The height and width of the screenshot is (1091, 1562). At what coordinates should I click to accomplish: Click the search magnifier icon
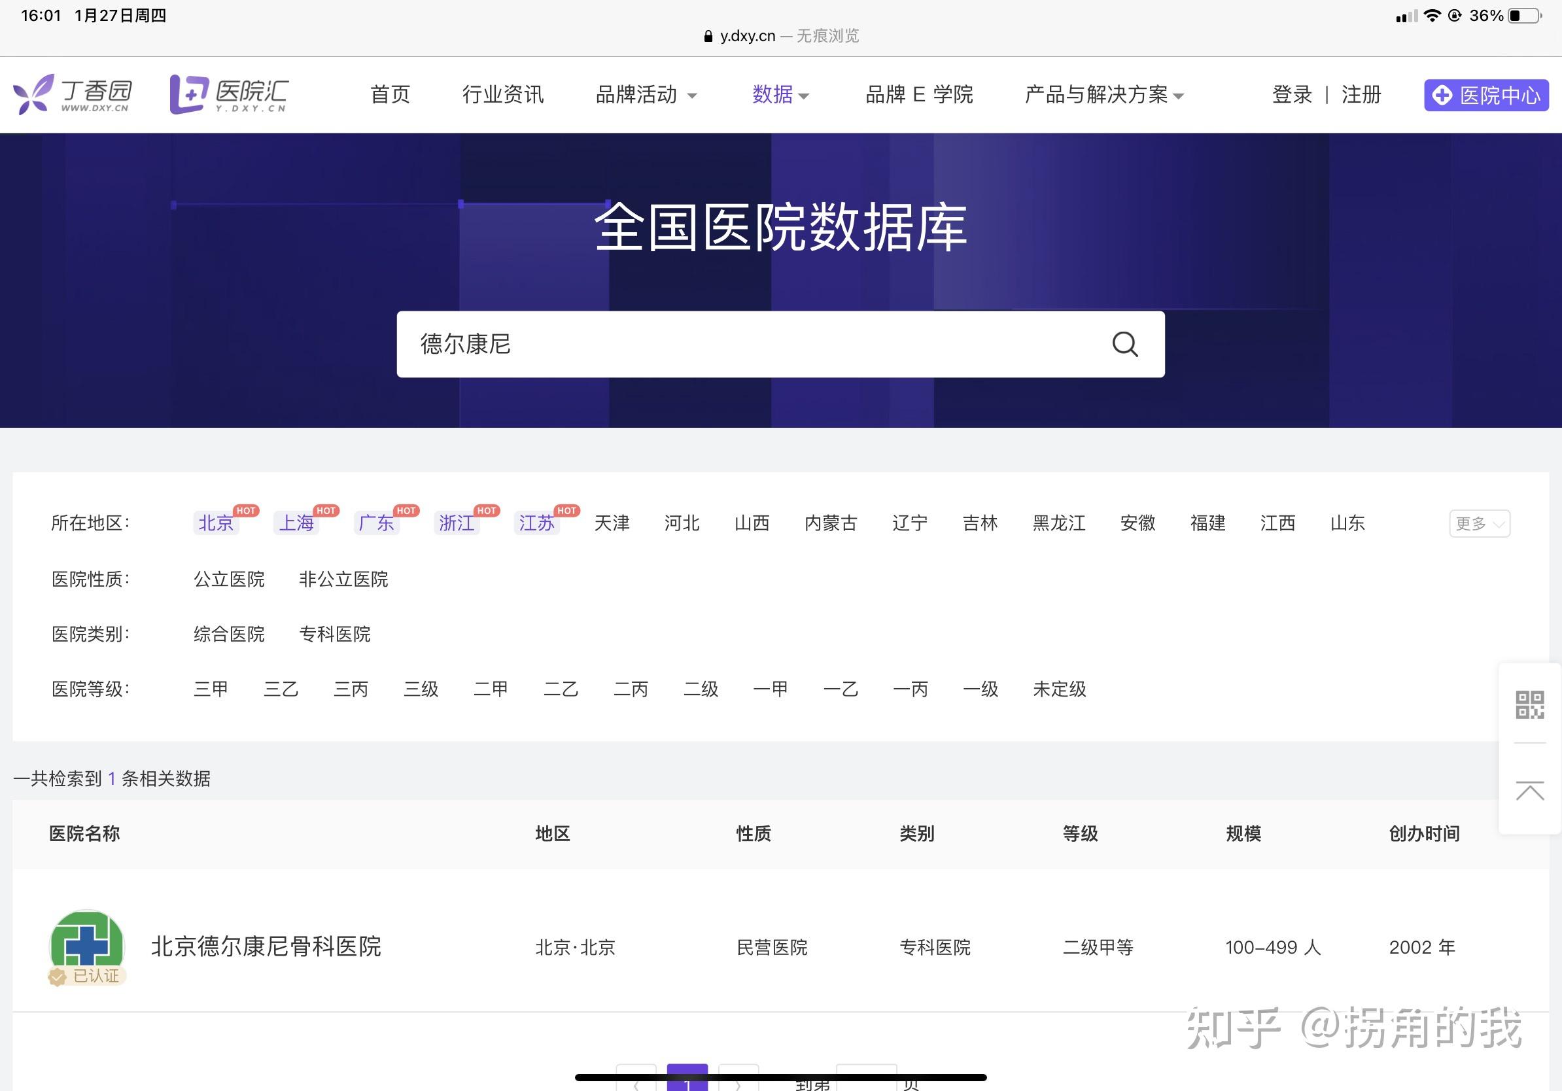(x=1124, y=344)
